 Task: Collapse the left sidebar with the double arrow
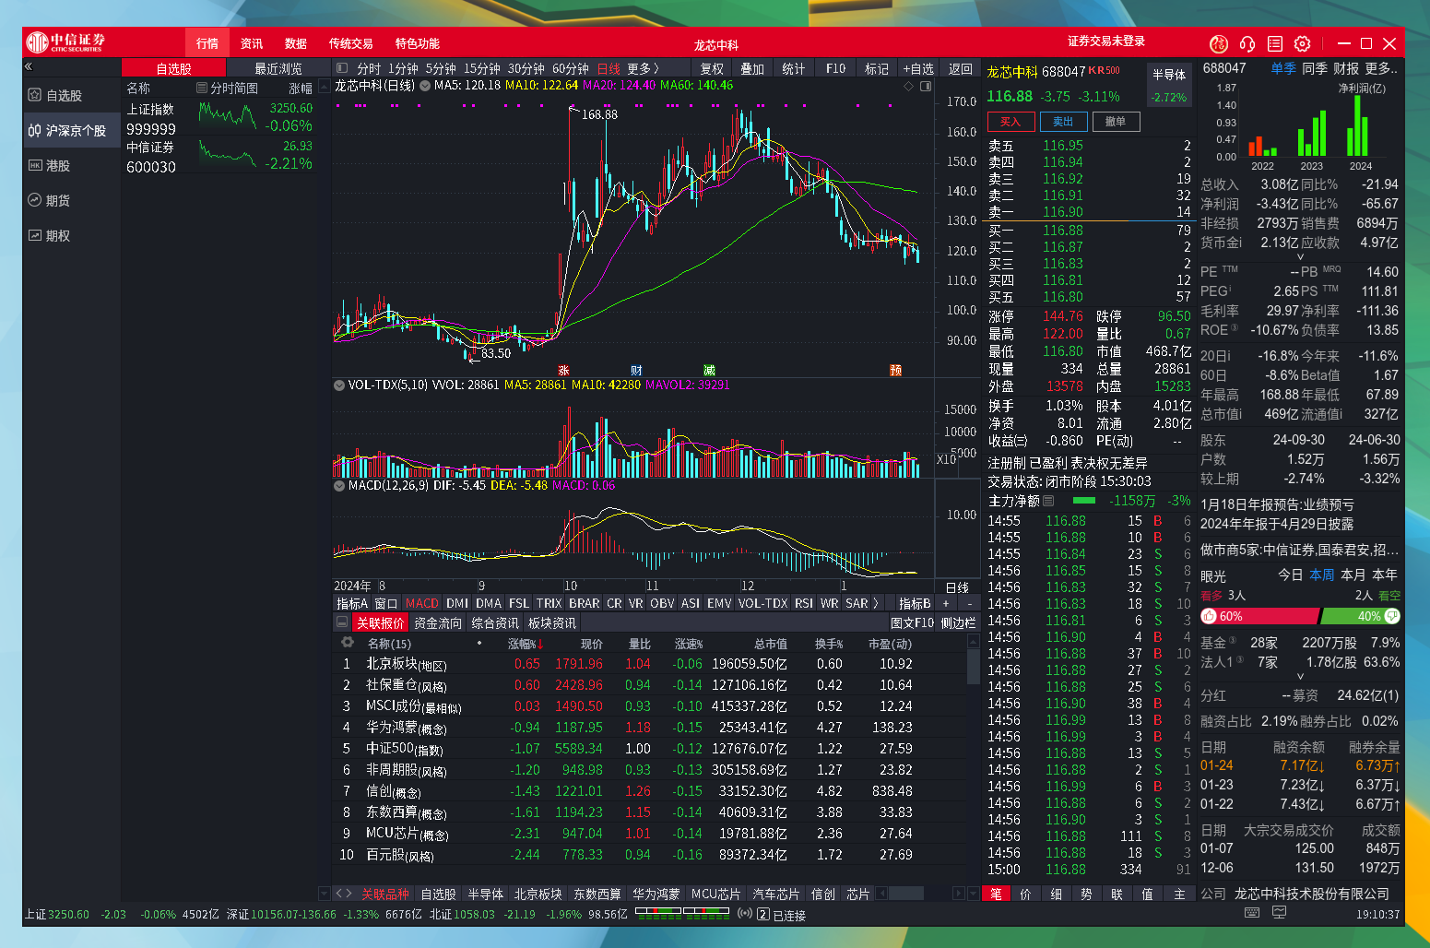click(x=29, y=65)
